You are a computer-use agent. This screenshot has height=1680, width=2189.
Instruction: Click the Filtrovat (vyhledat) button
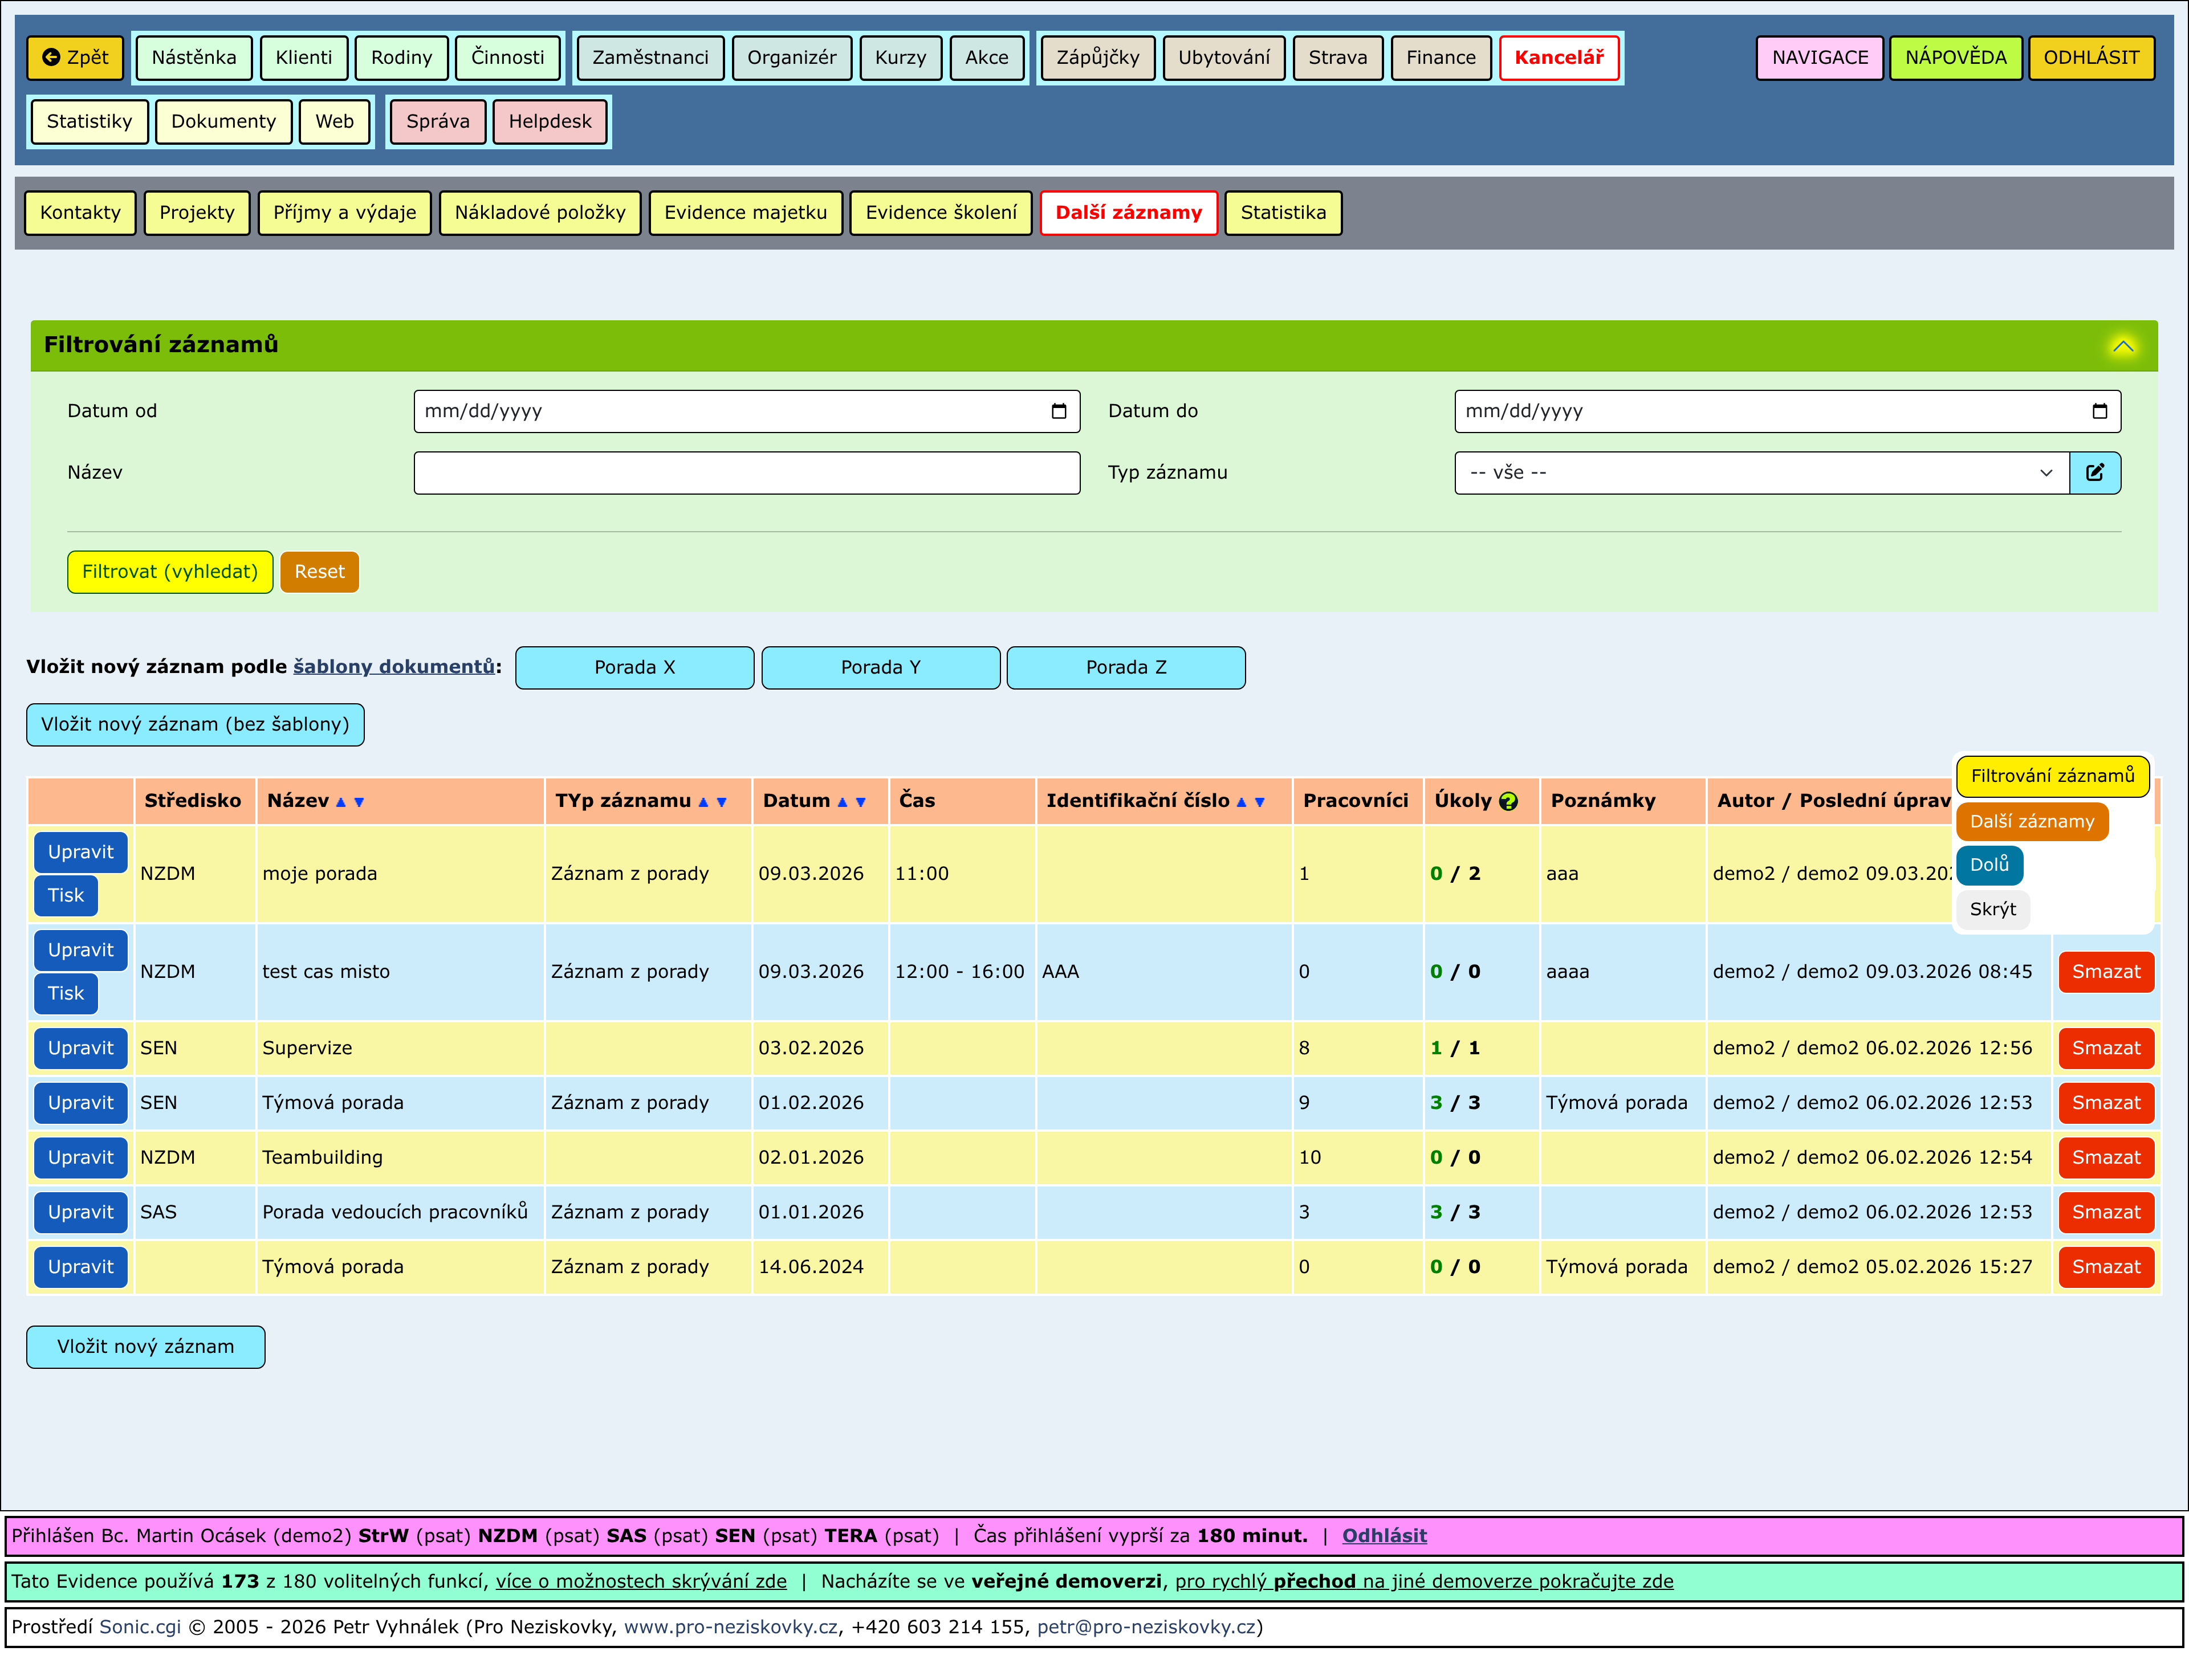[x=170, y=571]
